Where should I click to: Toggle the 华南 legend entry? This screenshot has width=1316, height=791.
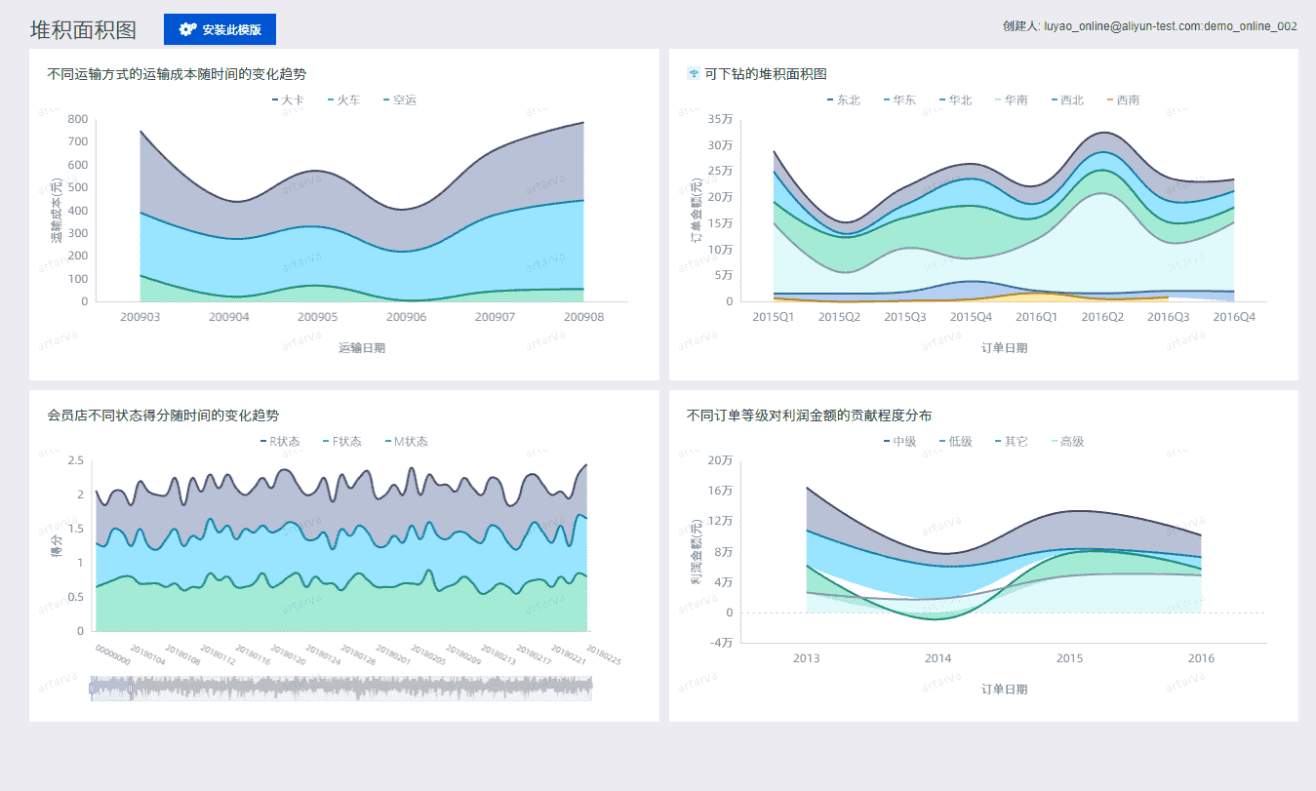coord(1011,100)
